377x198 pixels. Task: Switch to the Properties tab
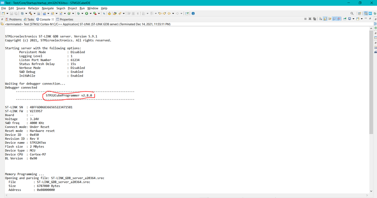click(65, 20)
